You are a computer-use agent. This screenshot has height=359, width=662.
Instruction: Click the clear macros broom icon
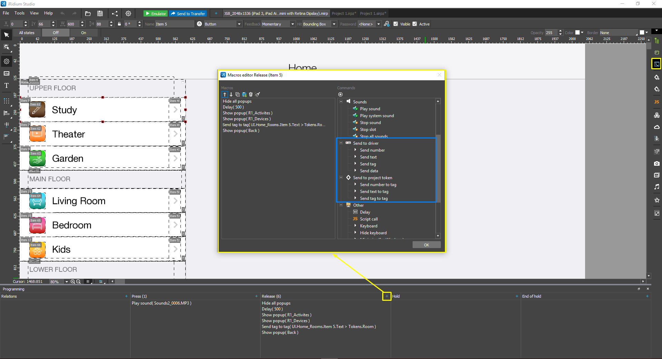pyautogui.click(x=257, y=94)
